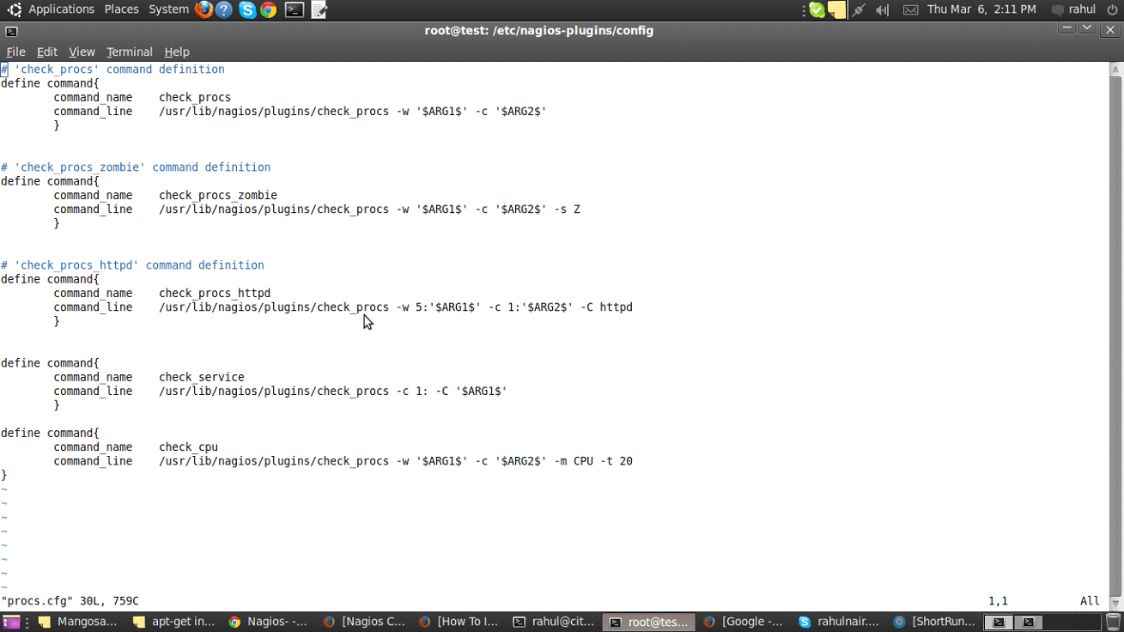Click command_name value check_procs_httpd

[x=215, y=294]
